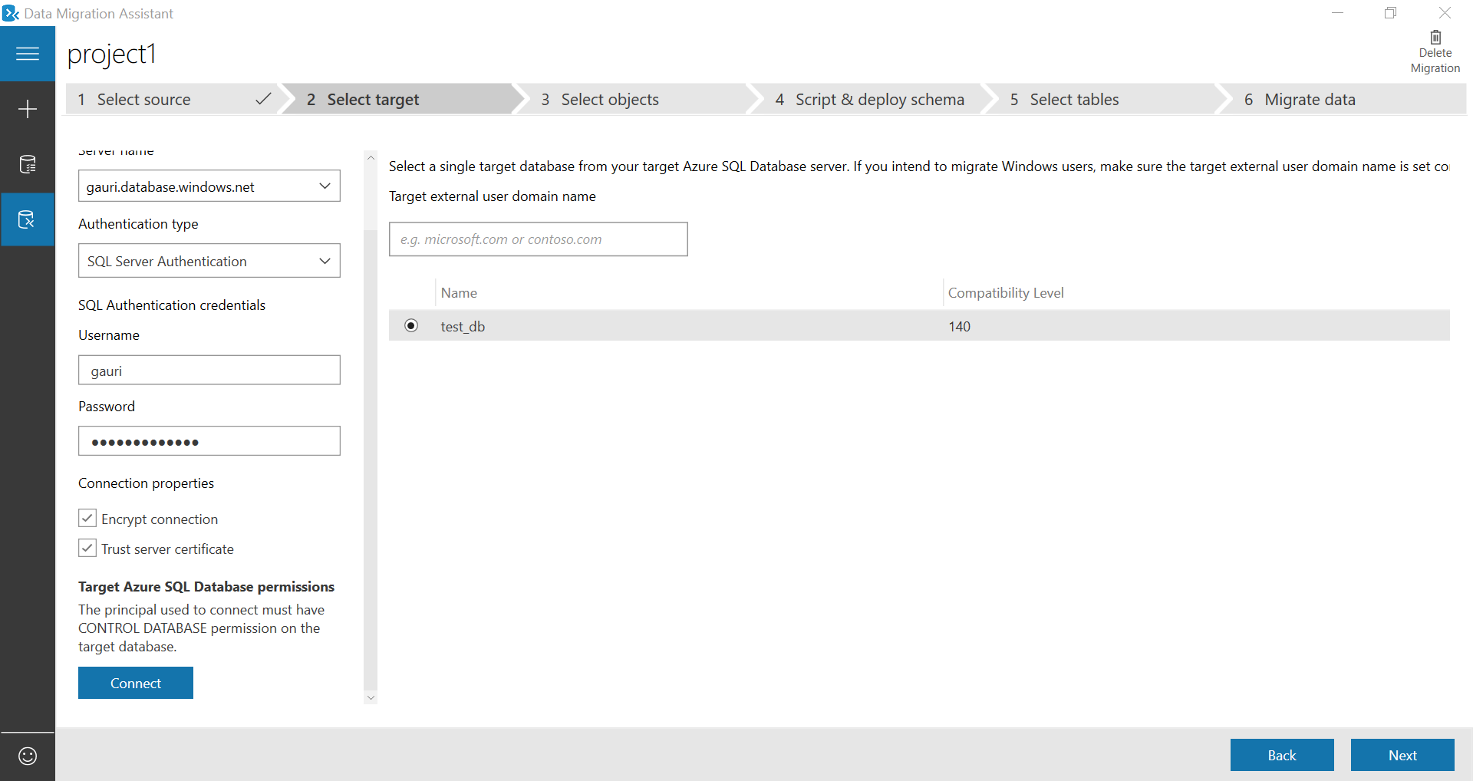Restore down the application window
The image size is (1473, 781).
point(1390,13)
